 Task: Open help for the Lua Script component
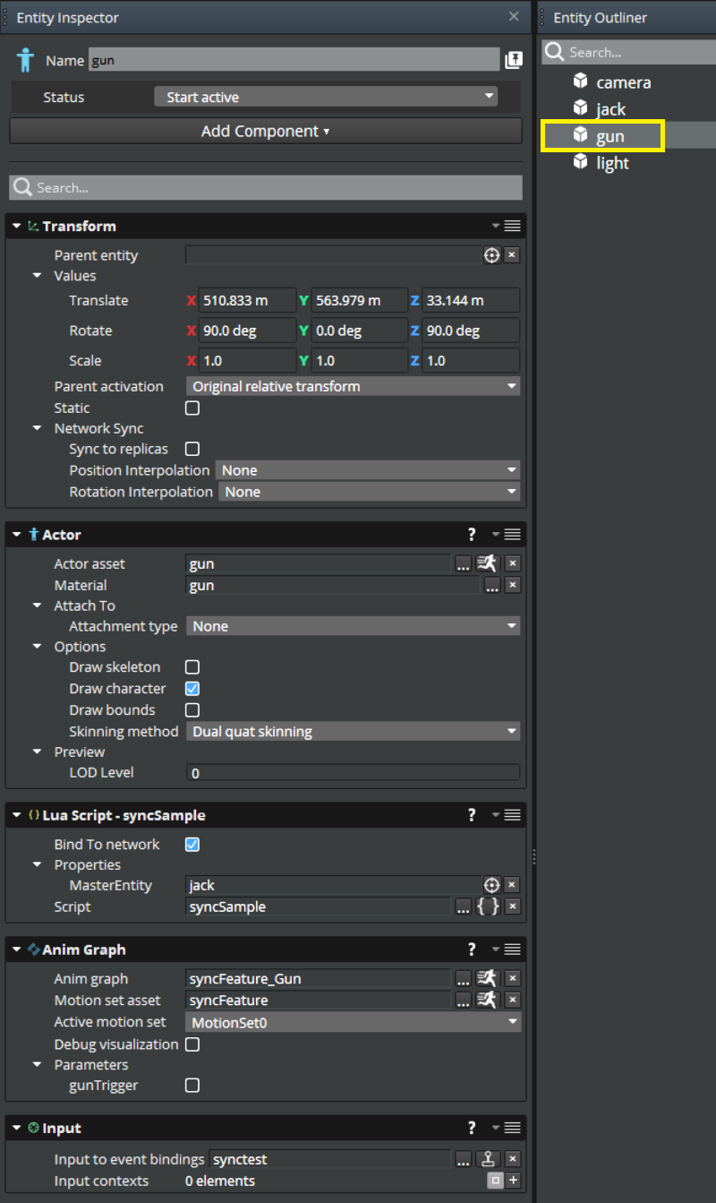472,815
